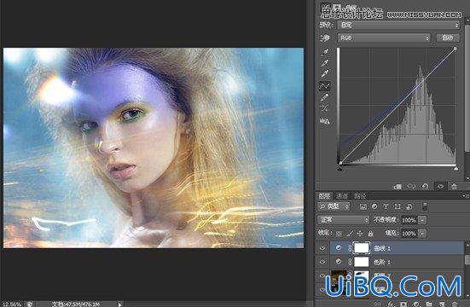Click bottom-left curve control point

341,163
